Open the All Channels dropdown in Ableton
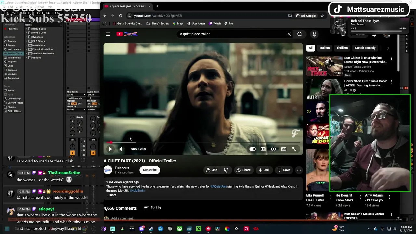 coord(77,98)
